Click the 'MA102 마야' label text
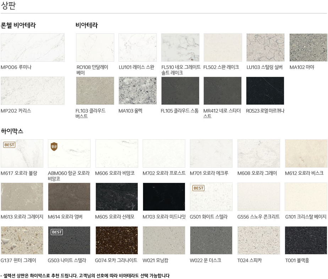Image resolution: width=328 pixels, height=279 pixels. [x=302, y=67]
